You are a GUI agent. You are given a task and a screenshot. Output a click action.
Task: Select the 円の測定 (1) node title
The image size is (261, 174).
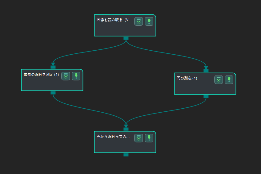(187, 78)
